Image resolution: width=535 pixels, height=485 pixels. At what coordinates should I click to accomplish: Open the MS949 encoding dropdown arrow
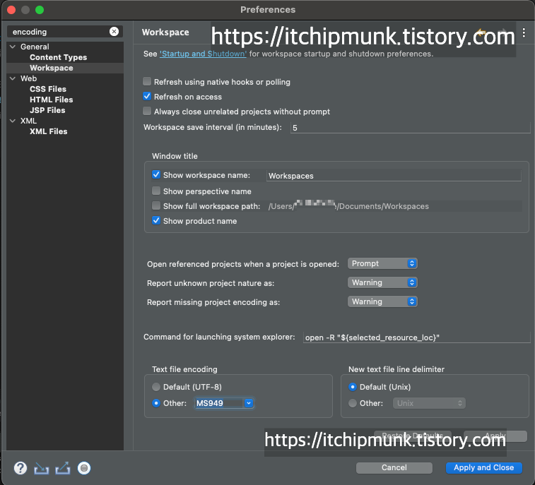[x=249, y=403]
